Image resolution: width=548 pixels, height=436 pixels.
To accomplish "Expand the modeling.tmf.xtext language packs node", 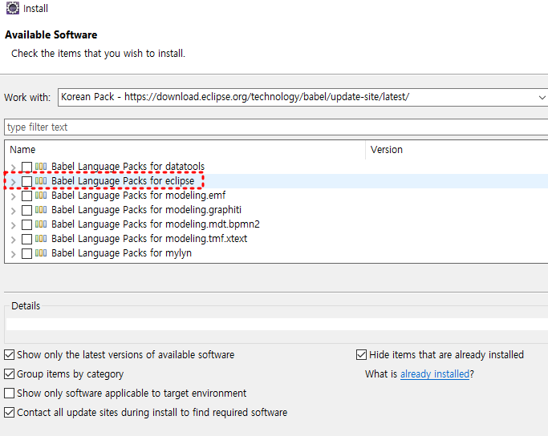I will click(14, 240).
